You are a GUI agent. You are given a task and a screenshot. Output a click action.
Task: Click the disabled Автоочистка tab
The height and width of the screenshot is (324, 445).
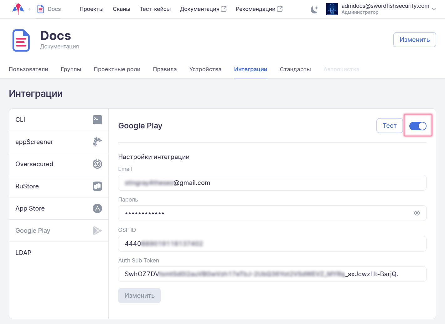(x=341, y=69)
